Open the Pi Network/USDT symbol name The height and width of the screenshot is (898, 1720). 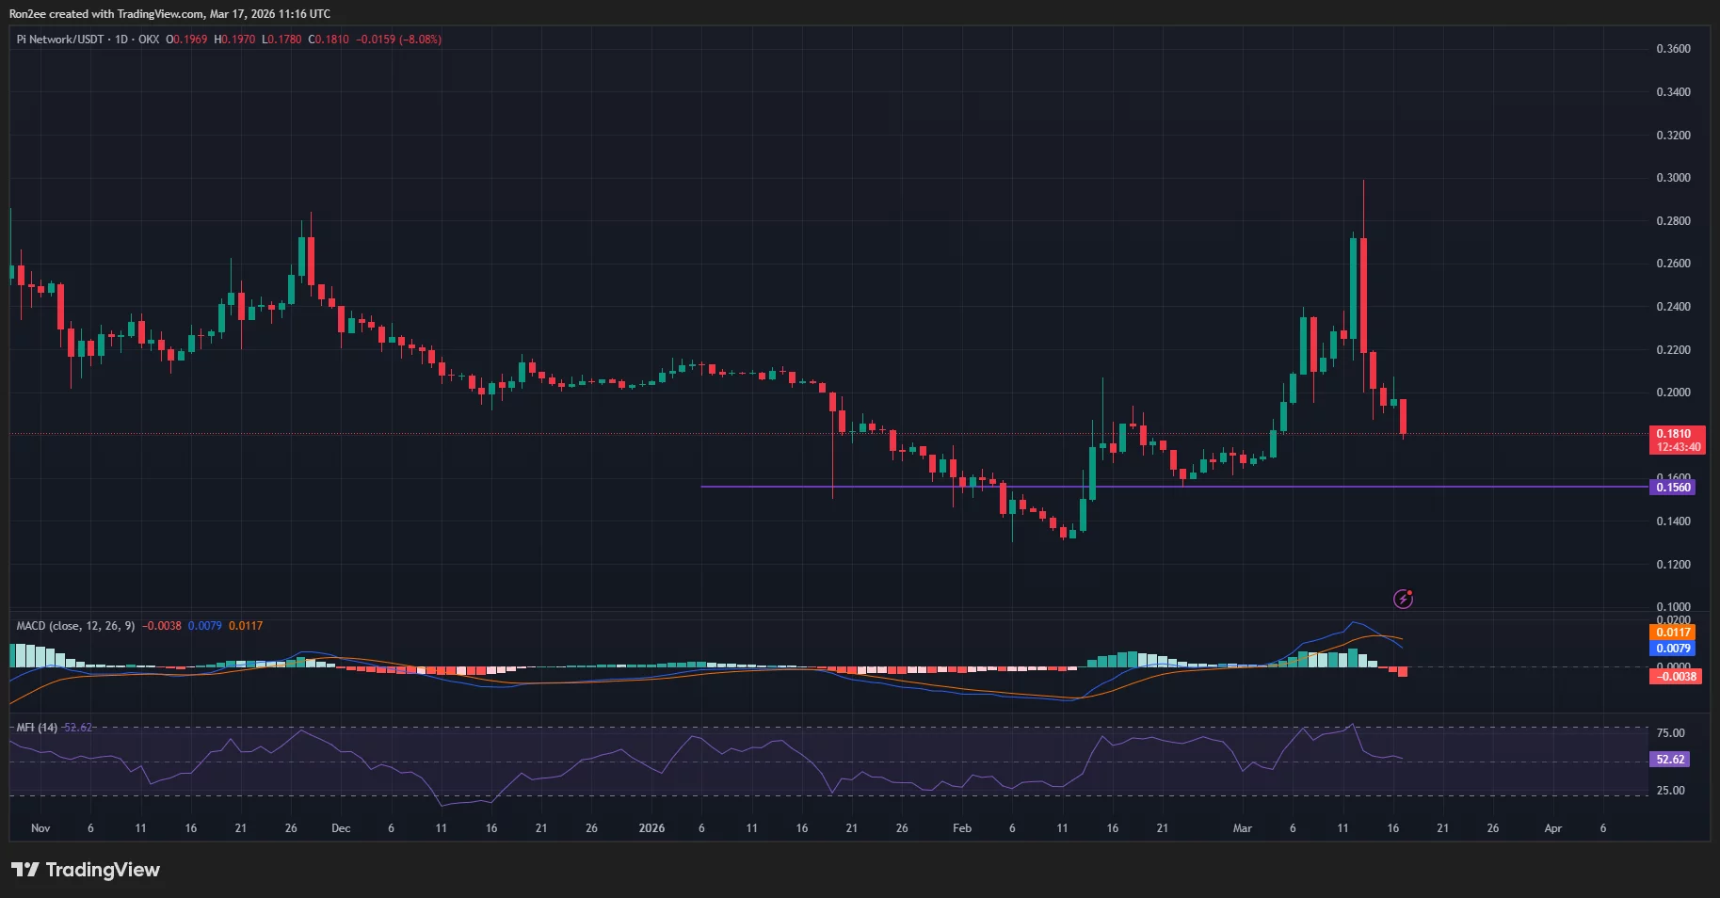tap(58, 40)
